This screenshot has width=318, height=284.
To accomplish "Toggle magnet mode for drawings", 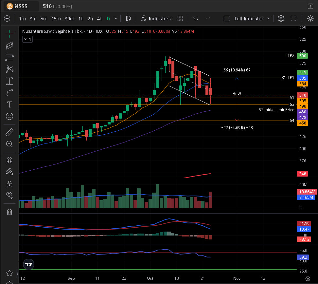I will [9, 160].
